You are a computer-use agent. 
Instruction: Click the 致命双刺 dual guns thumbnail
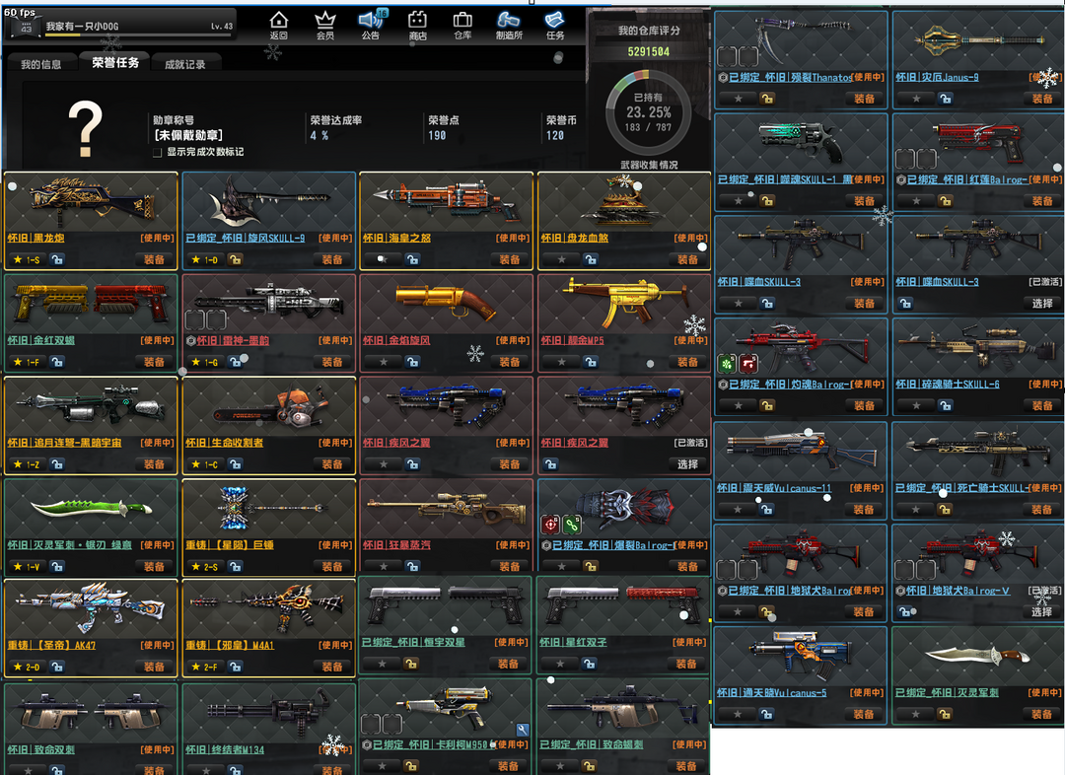coord(91,713)
